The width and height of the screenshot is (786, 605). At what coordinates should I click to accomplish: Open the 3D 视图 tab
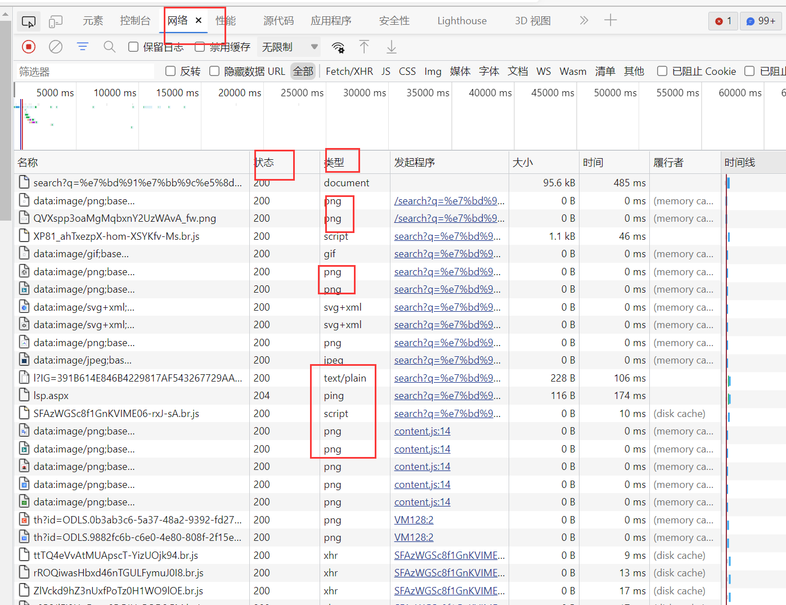[533, 21]
